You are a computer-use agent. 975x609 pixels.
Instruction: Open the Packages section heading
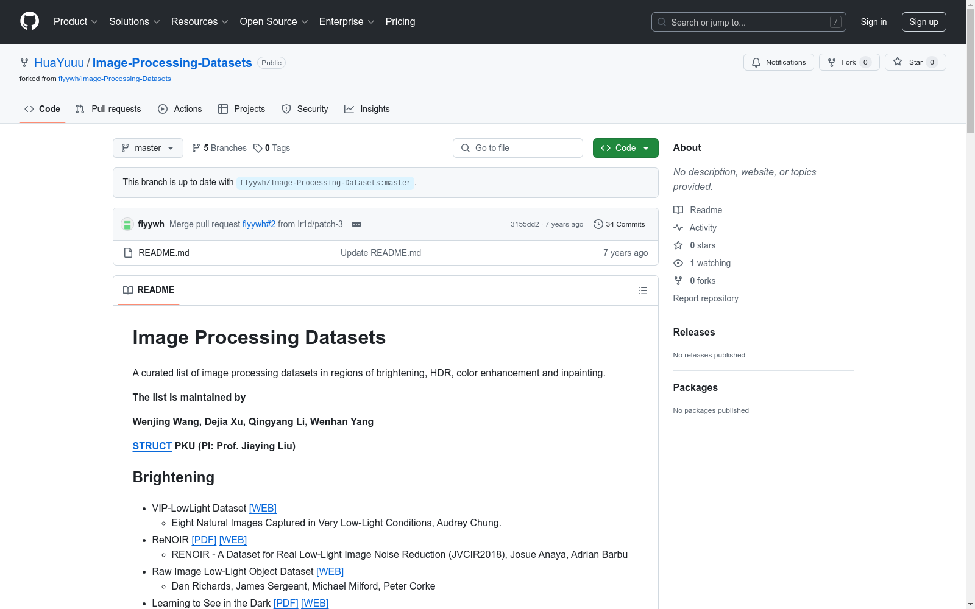(695, 387)
